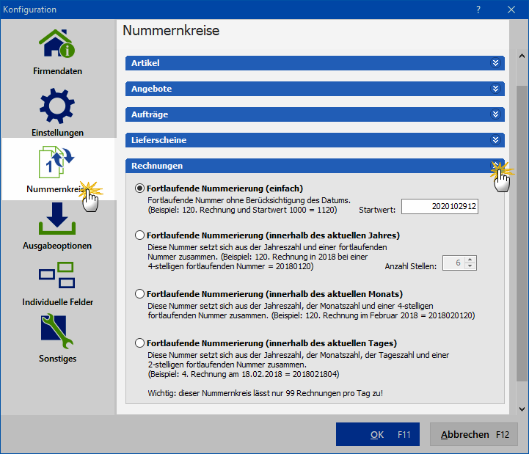Select numbering within current day option
Image resolution: width=529 pixels, height=454 pixels.
pyautogui.click(x=140, y=343)
